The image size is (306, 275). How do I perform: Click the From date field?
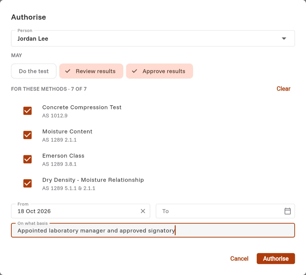coord(81,211)
